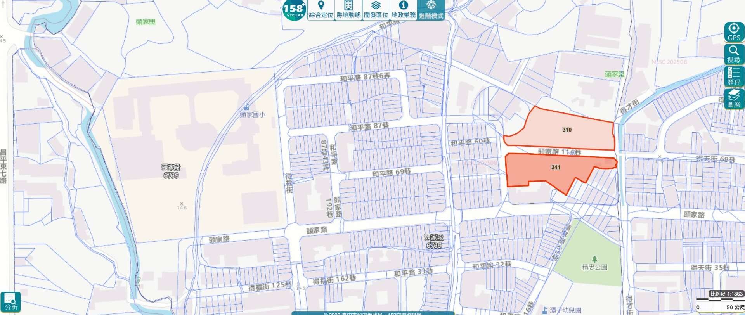Show the 歷程 history panel
This screenshot has width=745, height=315.
point(734,76)
